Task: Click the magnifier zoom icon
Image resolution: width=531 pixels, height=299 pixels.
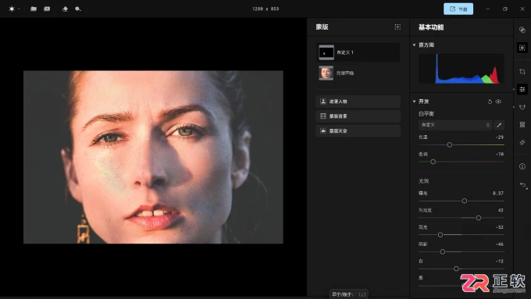Action: pyautogui.click(x=78, y=9)
